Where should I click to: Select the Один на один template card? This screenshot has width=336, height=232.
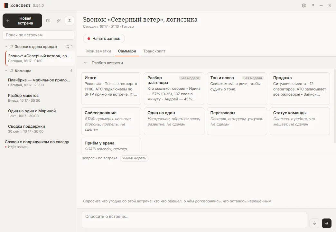174,121
